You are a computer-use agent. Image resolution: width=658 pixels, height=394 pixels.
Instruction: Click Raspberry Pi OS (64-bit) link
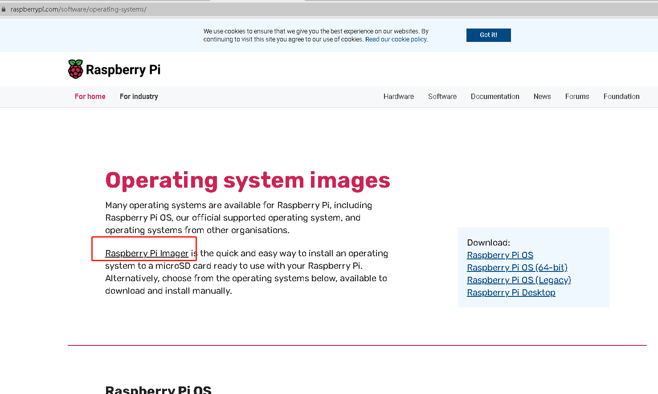(x=517, y=267)
